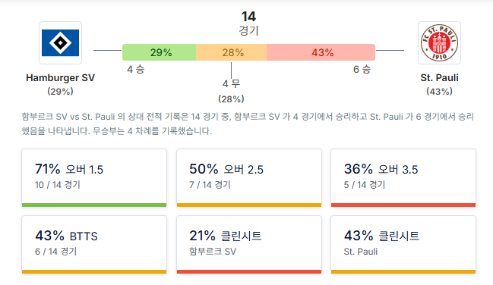Select the green 29% win bar segment
This screenshot has height=285, width=493.
[x=159, y=52]
